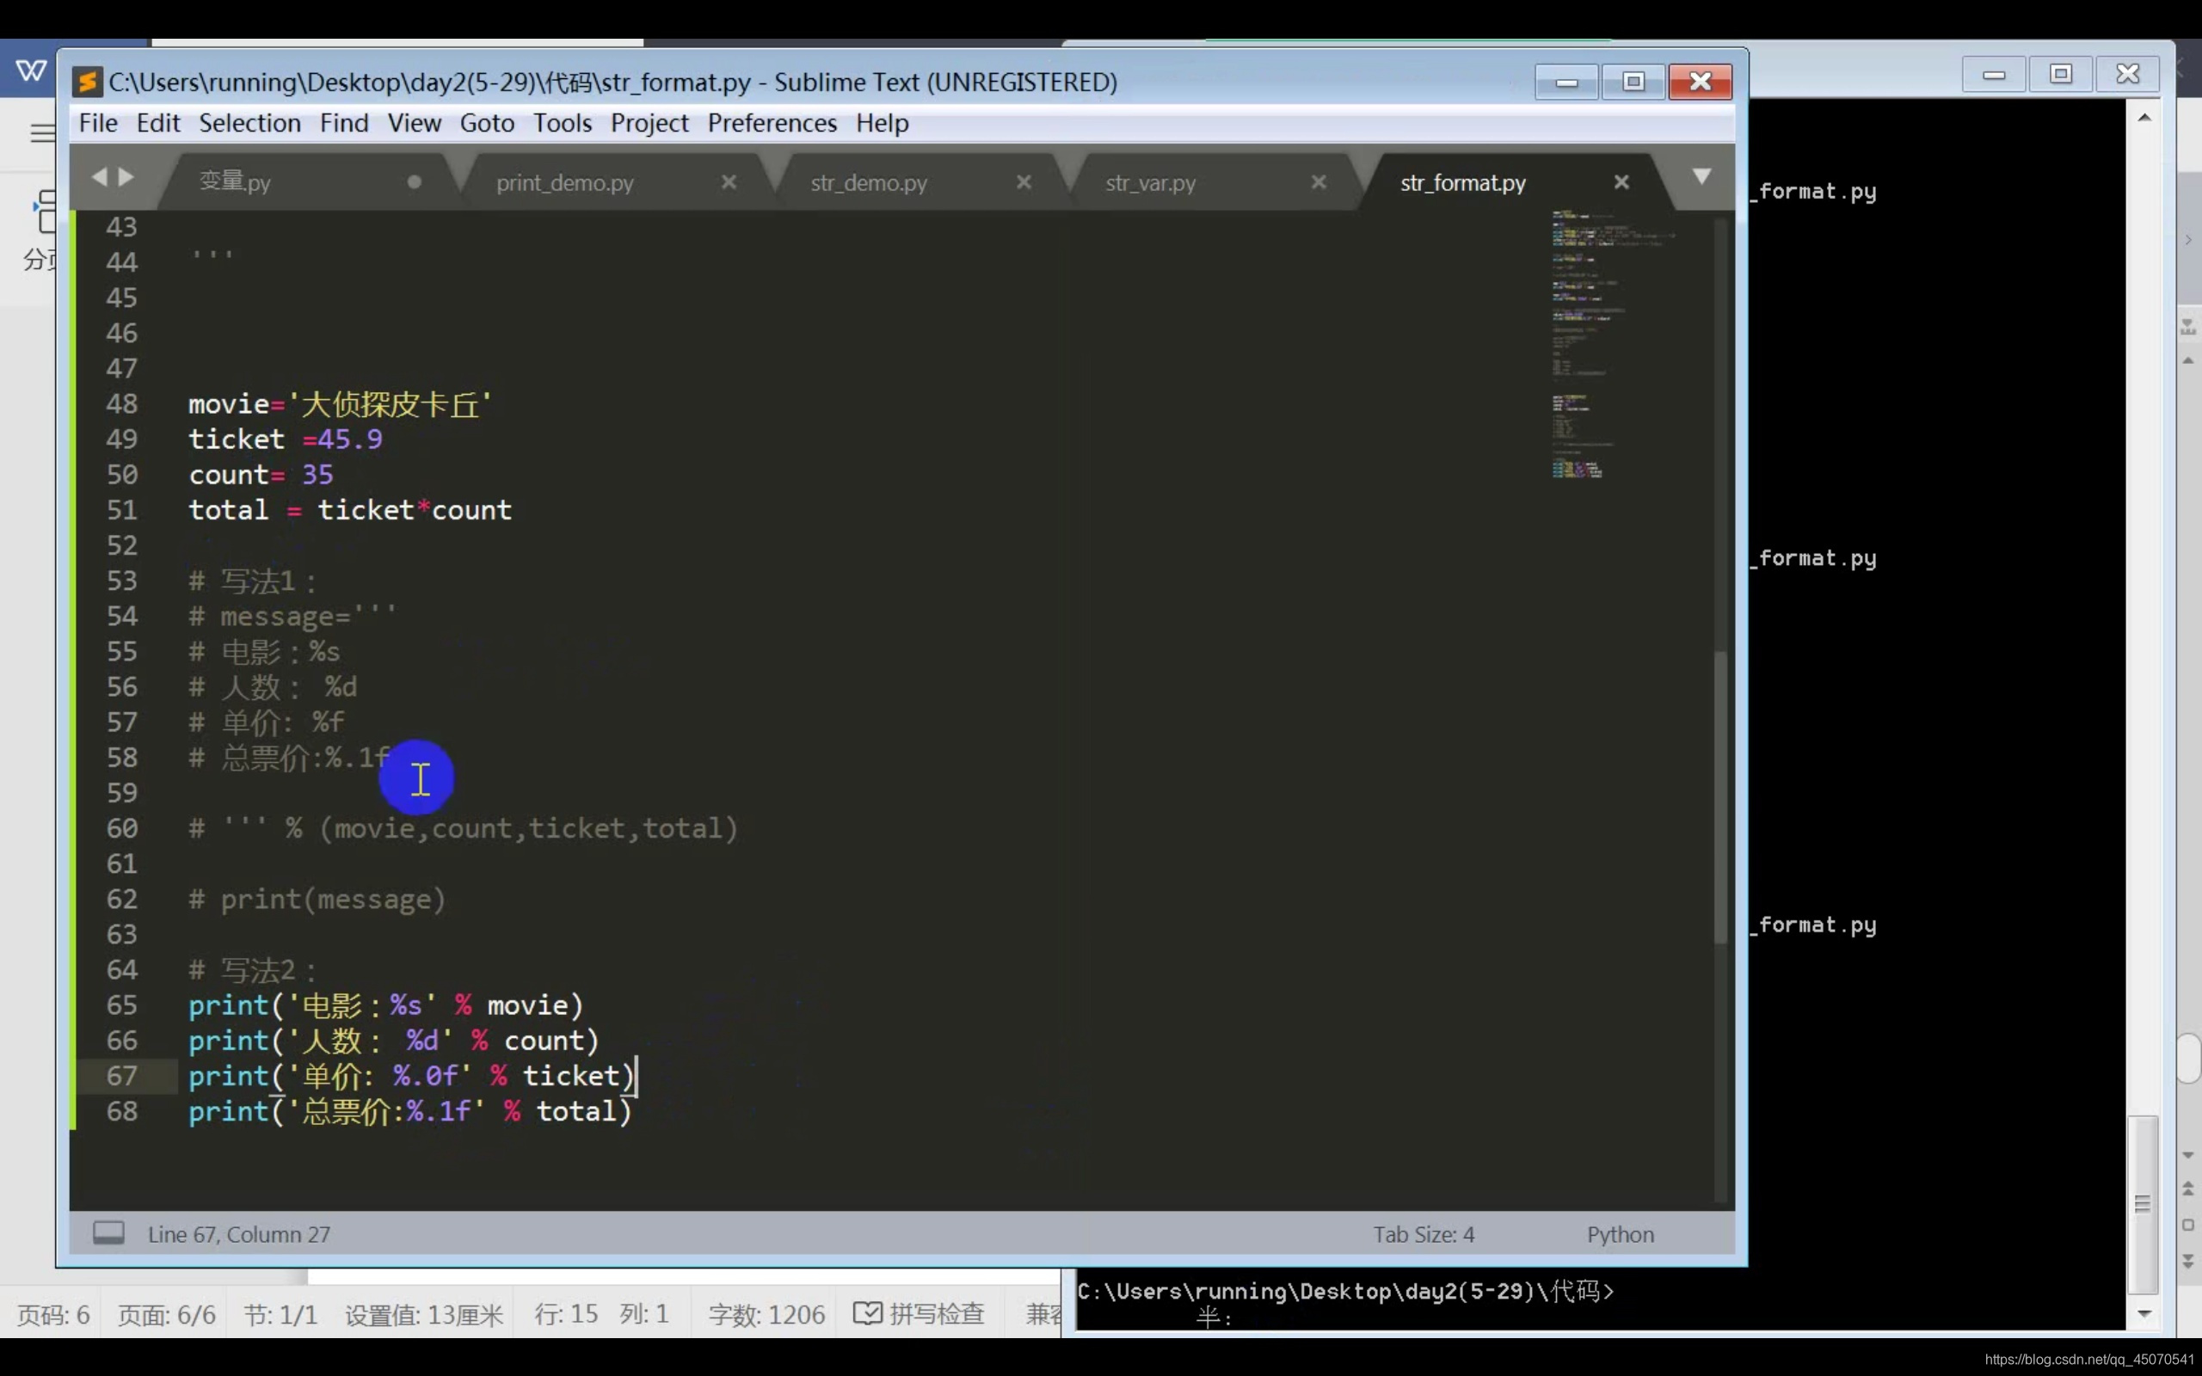The width and height of the screenshot is (2202, 1376).
Task: Click the unsaved dot on 变量.py tab
Action: (414, 182)
